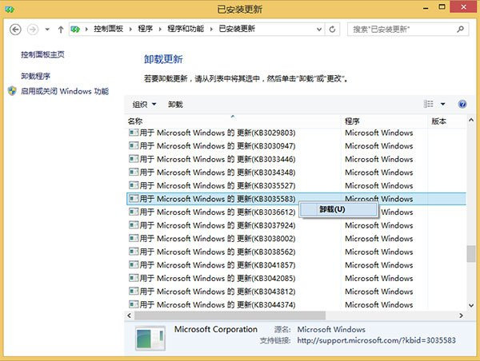Select update KB3034348 row
The width and height of the screenshot is (480, 361).
coord(296,173)
